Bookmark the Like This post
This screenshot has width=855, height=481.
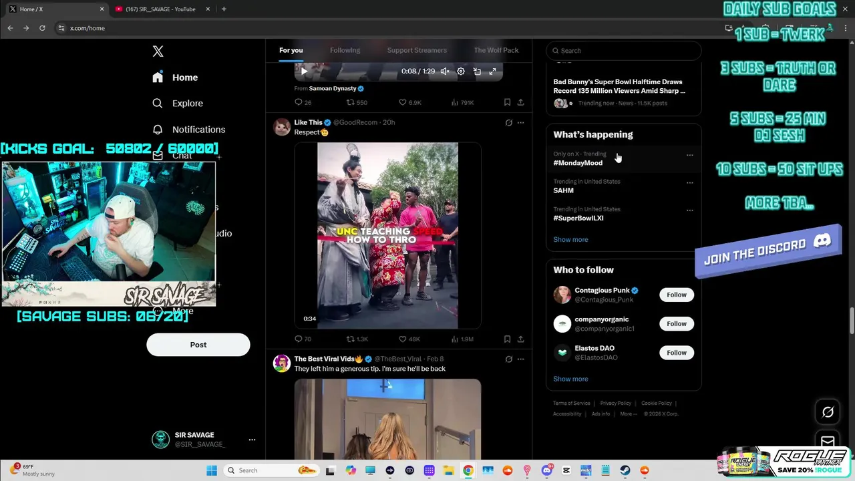(507, 339)
